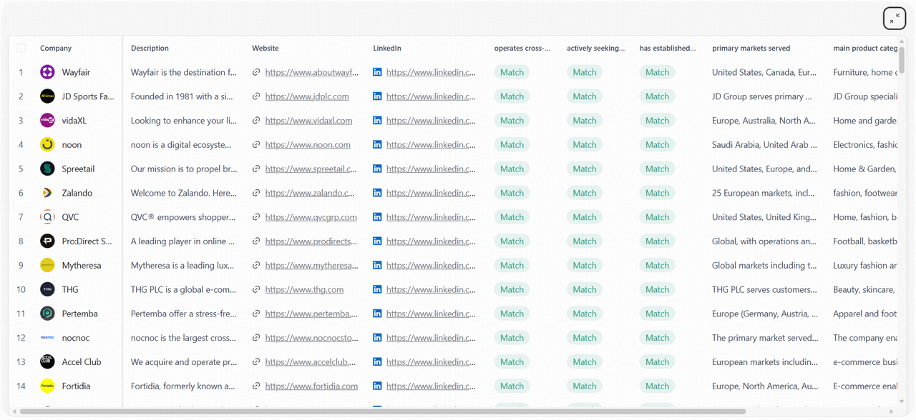Click the Accel Club logo icon
Viewport: 916px width, 420px height.
coord(47,362)
